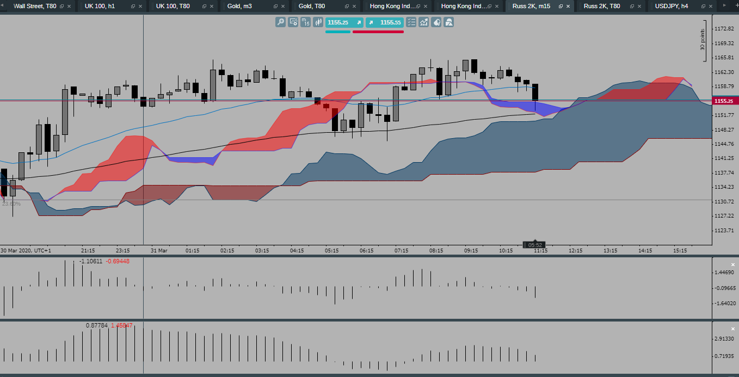
Task: Click the 23.60% Fibonacci level label
Action: 11,203
